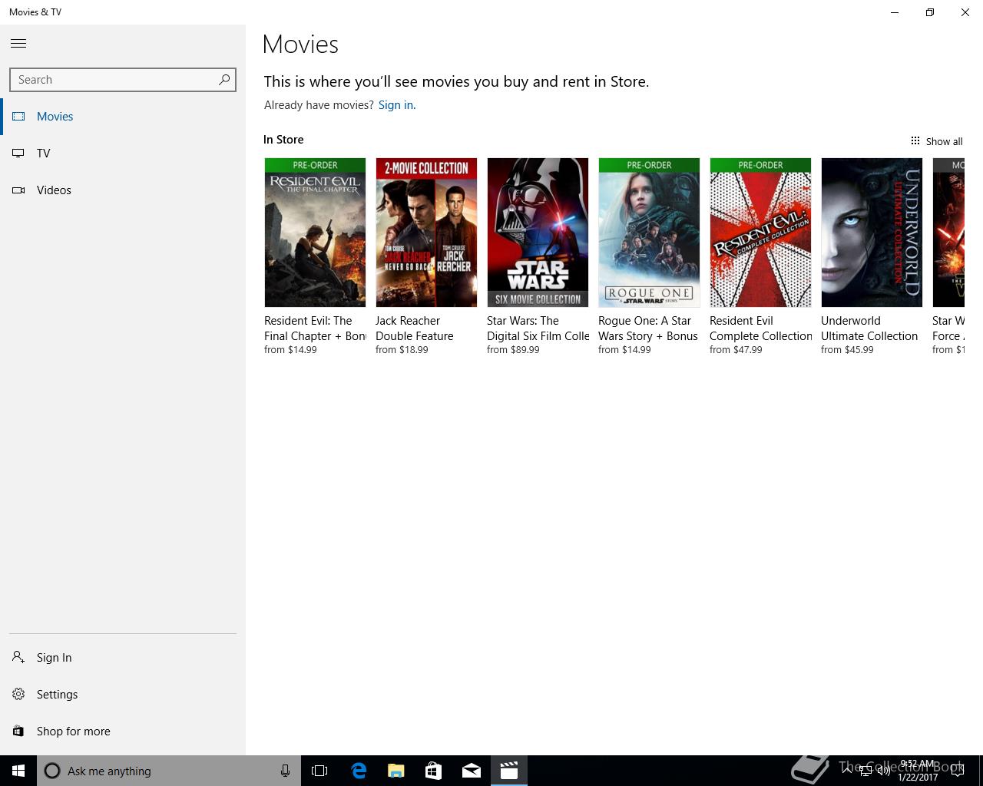Image resolution: width=983 pixels, height=786 pixels.
Task: Select the TV monitor icon in the sidebar
Action: [18, 154]
